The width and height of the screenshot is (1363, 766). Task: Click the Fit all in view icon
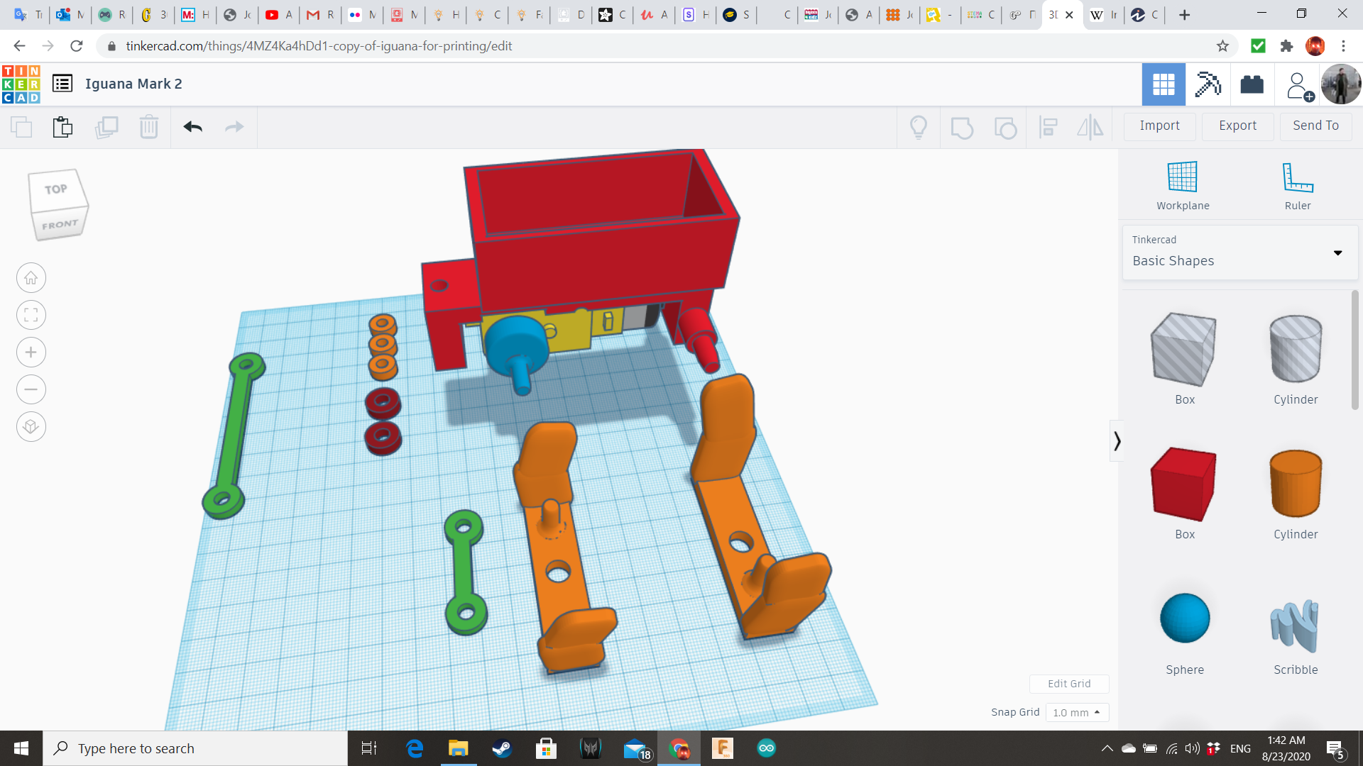(31, 315)
